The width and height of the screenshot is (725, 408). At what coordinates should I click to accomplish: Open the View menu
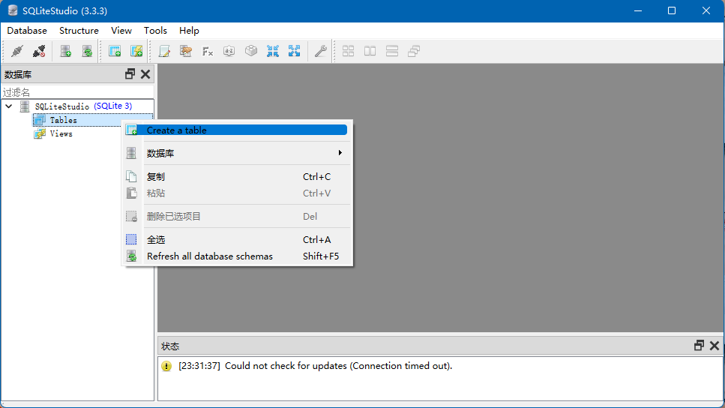[x=121, y=31]
